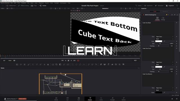Viewport: 180px width, 101px height.
Task: Open the Workspace menu
Action: (63, 3)
